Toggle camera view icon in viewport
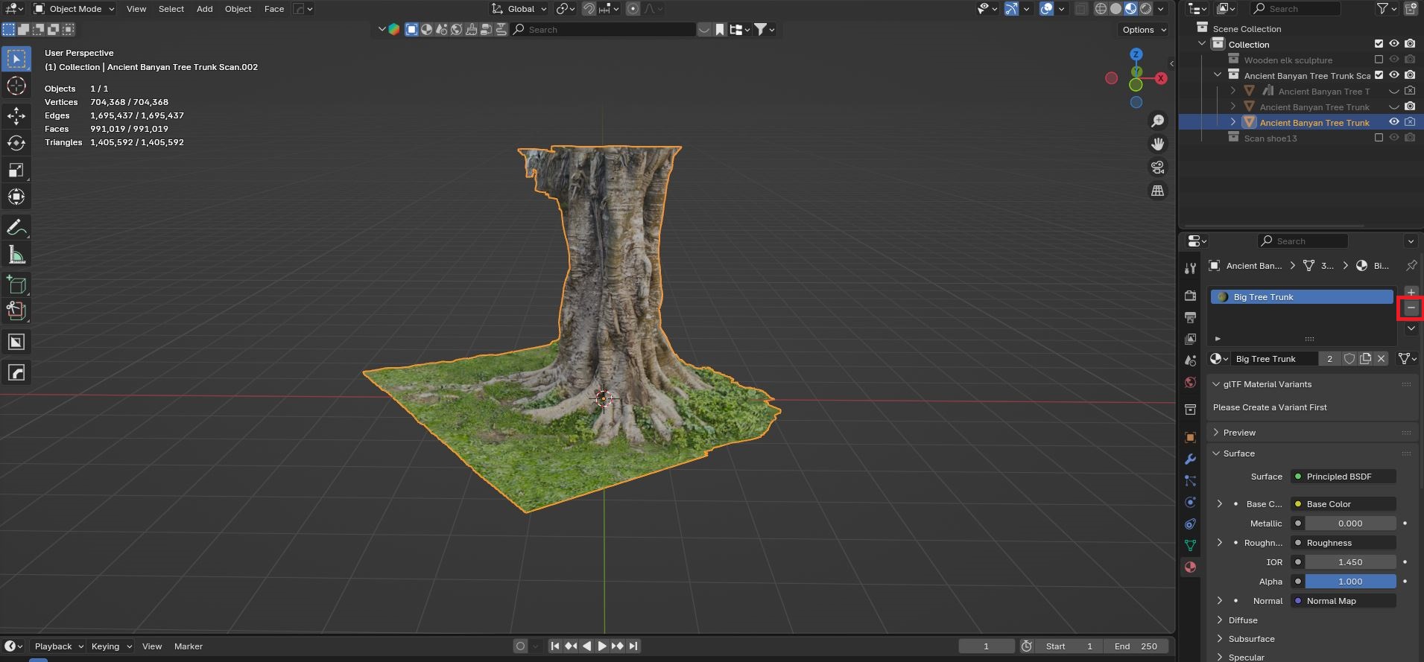 coord(1157,168)
